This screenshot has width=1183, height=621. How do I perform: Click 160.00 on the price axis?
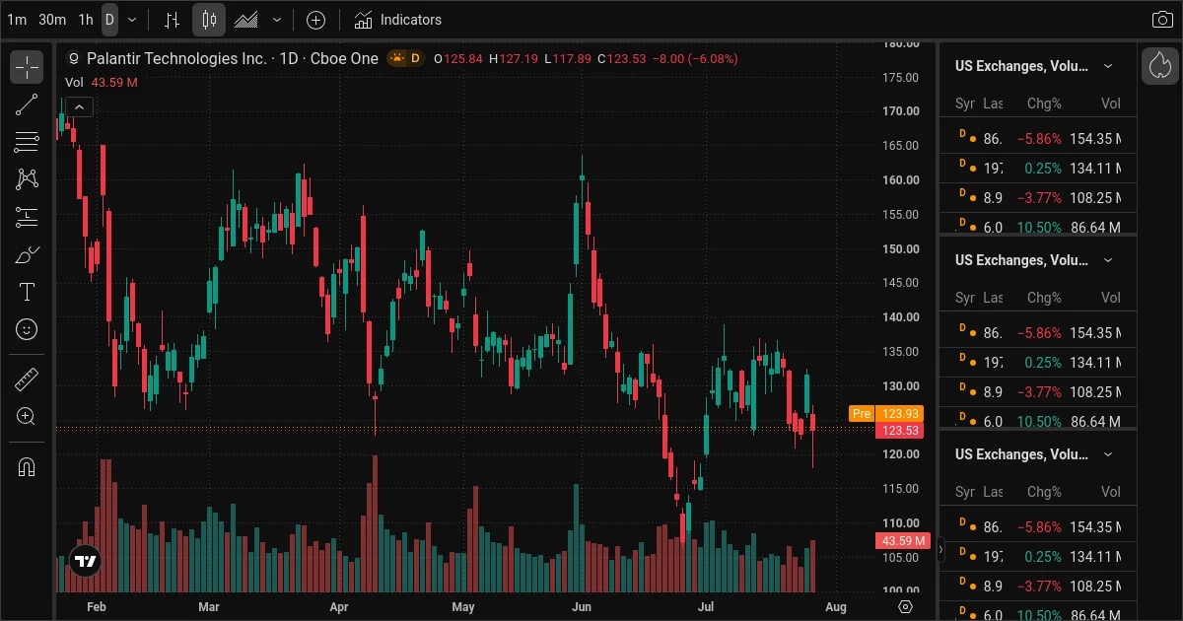901,180
